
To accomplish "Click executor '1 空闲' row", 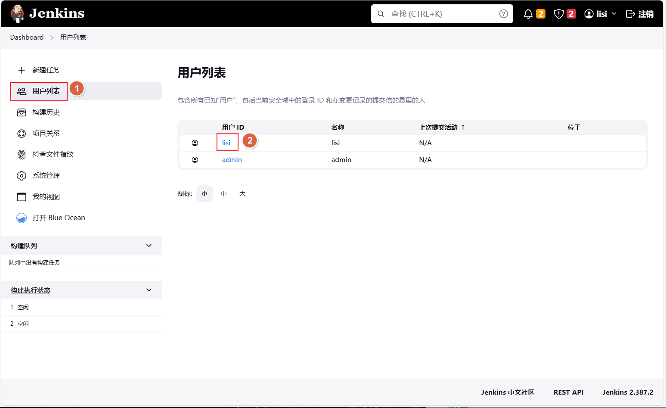I will tap(82, 308).
